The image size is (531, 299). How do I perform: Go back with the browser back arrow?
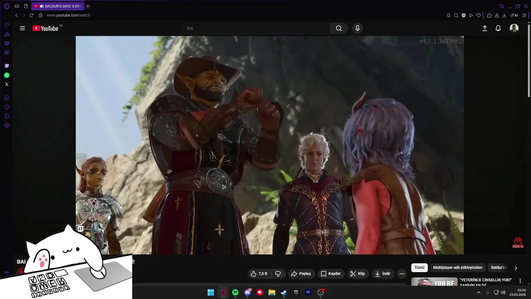17,15
